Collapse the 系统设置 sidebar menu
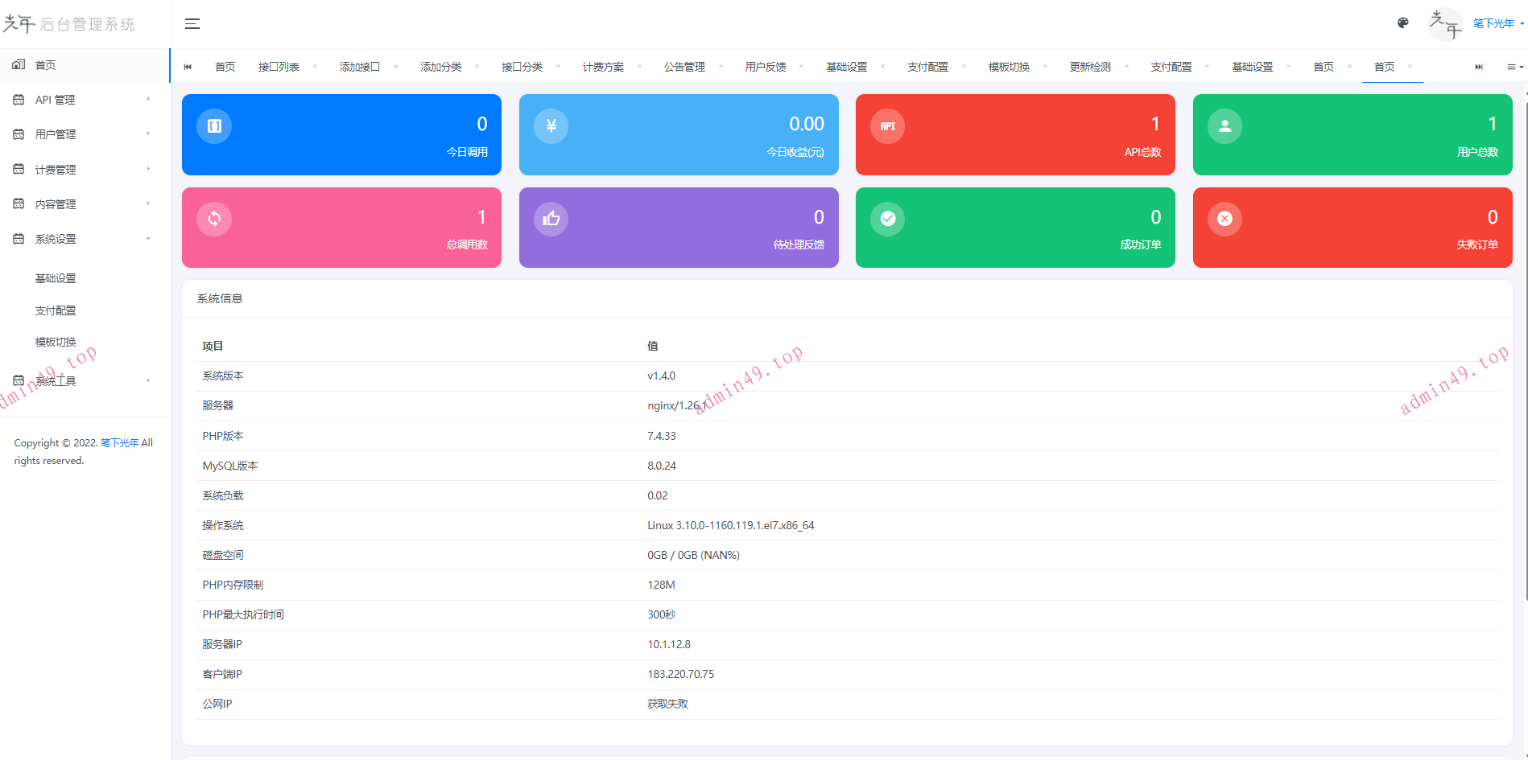The height and width of the screenshot is (760, 1528). 81,239
